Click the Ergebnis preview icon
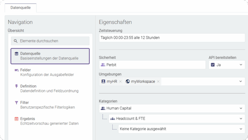 [16, 119]
